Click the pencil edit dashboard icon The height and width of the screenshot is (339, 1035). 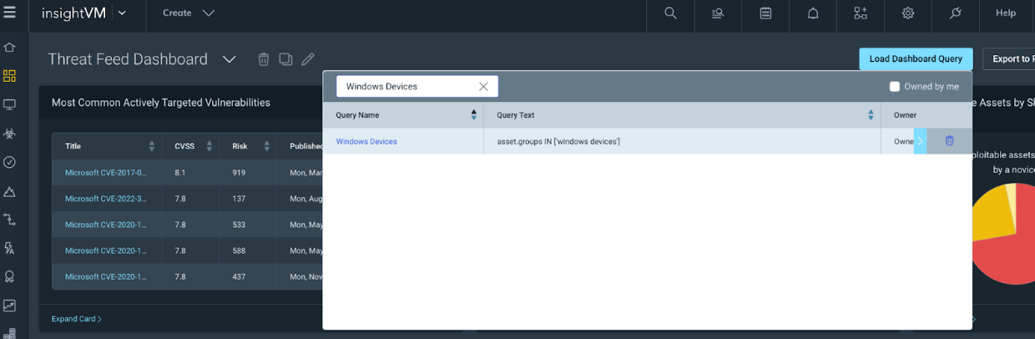click(308, 59)
